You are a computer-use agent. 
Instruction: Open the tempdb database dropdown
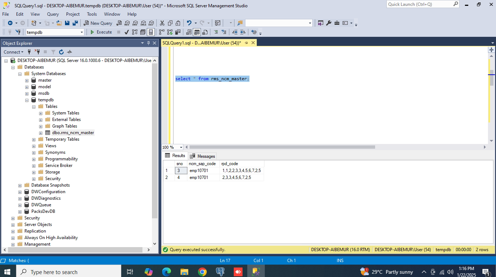82,32
